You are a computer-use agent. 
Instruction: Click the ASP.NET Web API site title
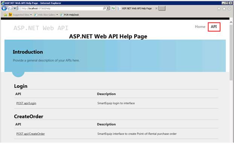click(41, 28)
